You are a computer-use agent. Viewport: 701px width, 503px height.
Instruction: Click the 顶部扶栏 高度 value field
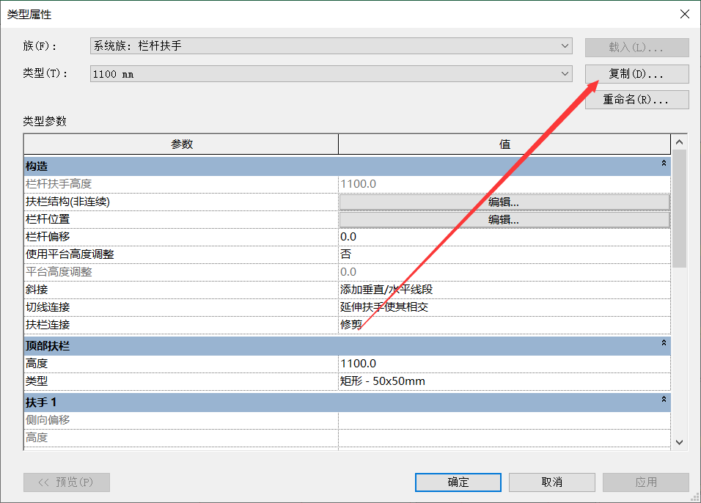(504, 364)
